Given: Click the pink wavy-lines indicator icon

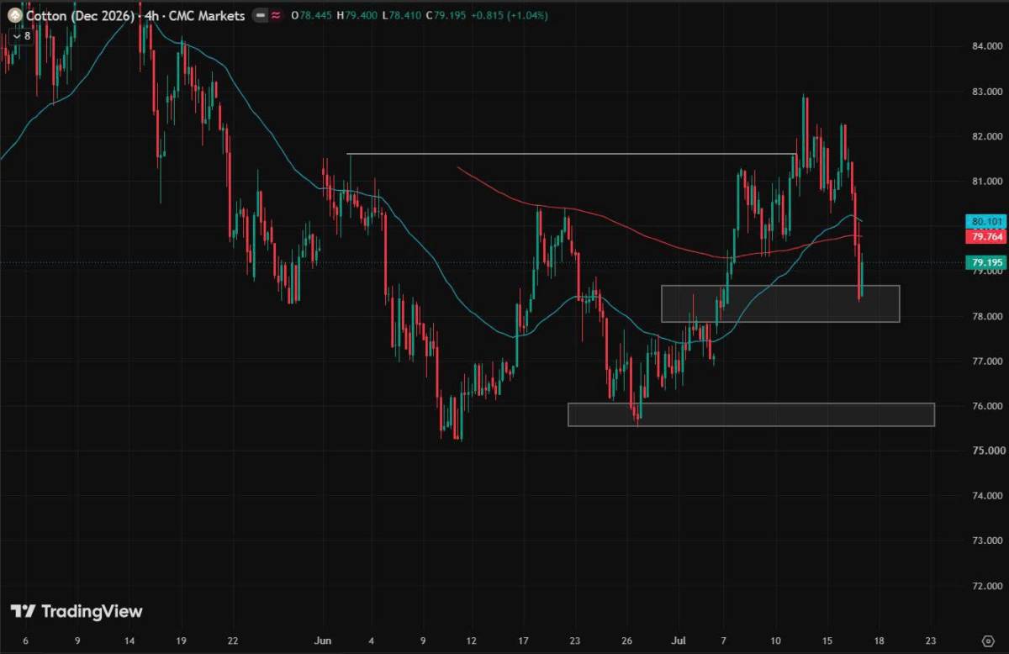Looking at the screenshot, I should point(276,15).
